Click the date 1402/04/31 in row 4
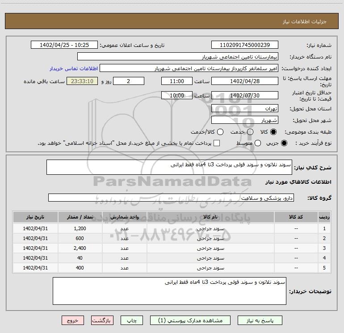The width and height of the screenshot is (344, 333). (35, 258)
